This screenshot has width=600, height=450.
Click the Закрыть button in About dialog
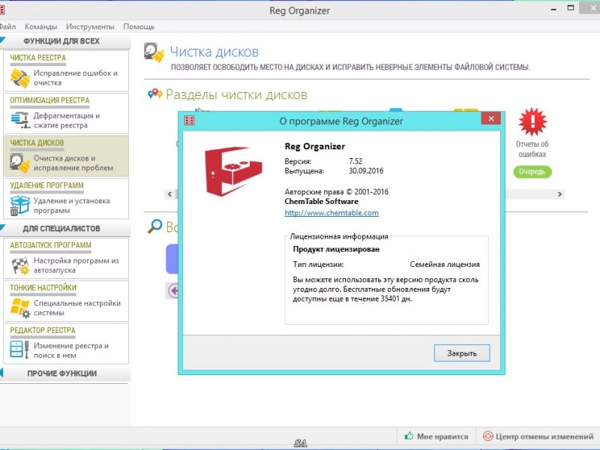click(x=462, y=353)
